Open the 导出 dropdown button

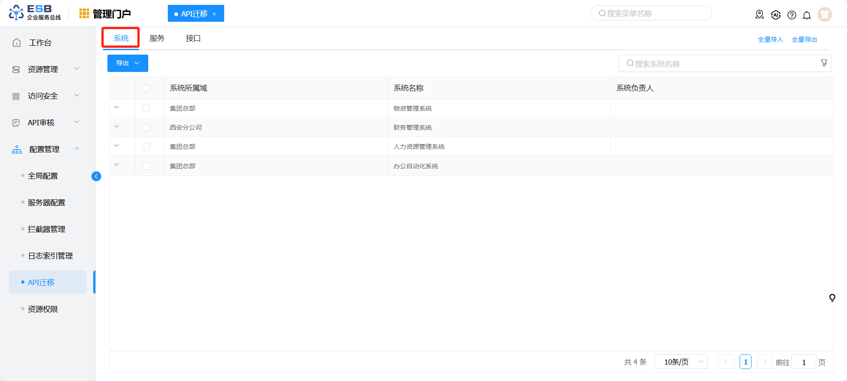coord(127,63)
